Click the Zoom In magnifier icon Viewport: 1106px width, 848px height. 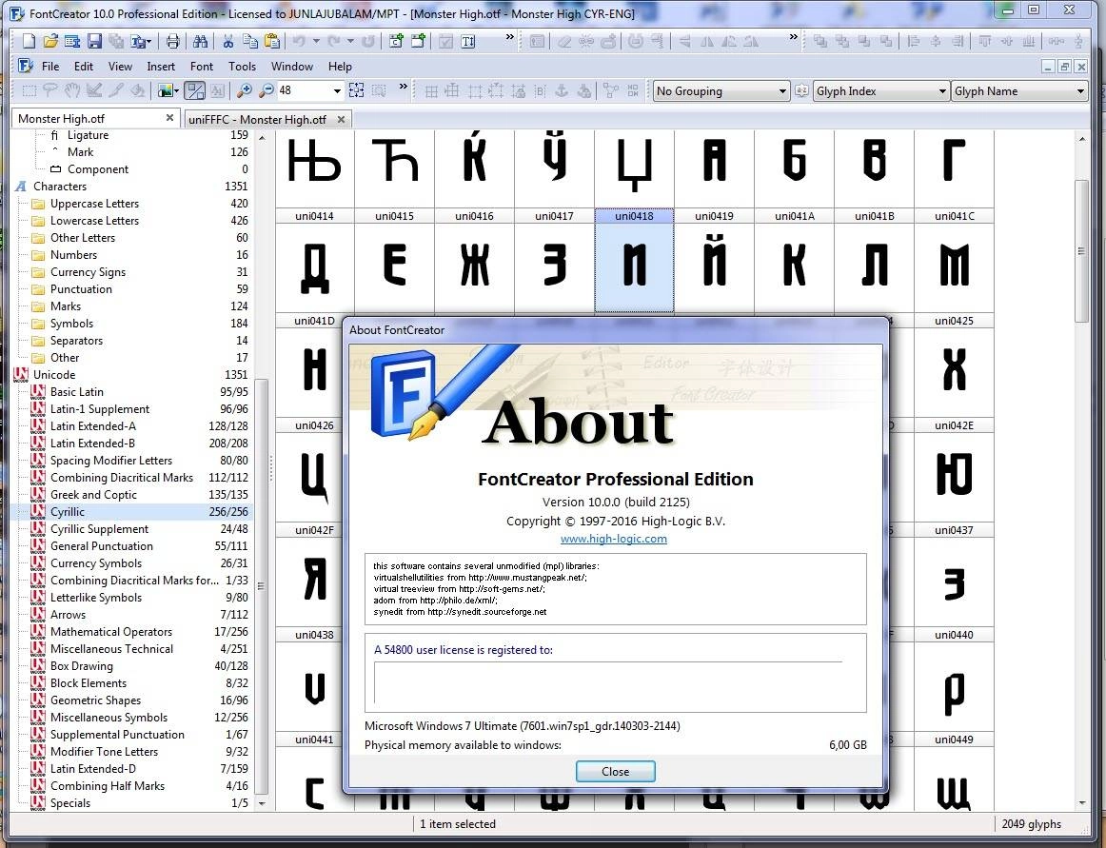[x=245, y=90]
